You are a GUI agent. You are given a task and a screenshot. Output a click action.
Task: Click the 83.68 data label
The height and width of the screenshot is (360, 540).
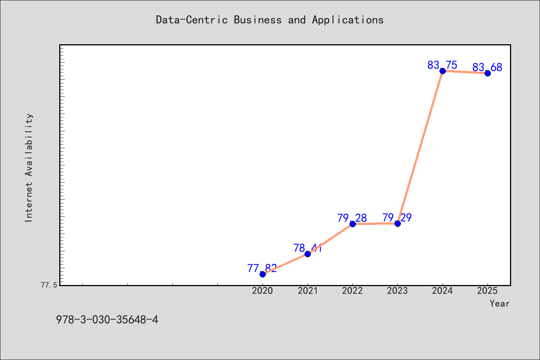pyautogui.click(x=487, y=67)
